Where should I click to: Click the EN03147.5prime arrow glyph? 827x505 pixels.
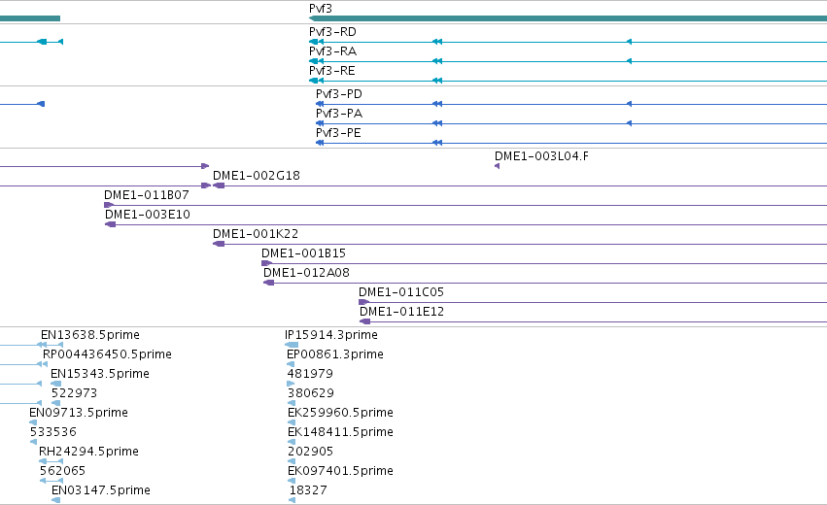pos(56,500)
